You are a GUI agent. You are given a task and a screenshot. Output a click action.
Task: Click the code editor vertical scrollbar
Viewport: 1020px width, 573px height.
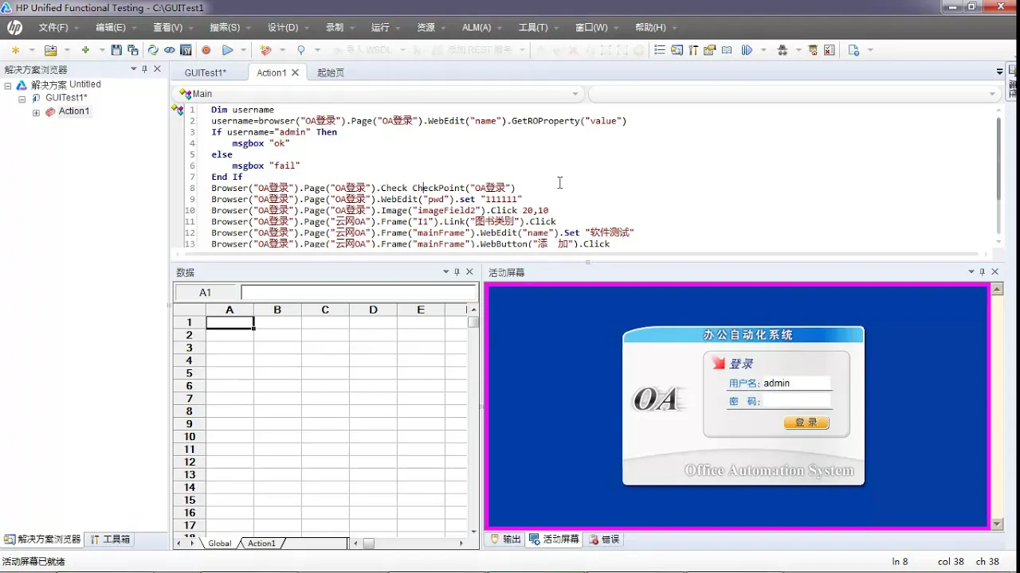click(998, 159)
